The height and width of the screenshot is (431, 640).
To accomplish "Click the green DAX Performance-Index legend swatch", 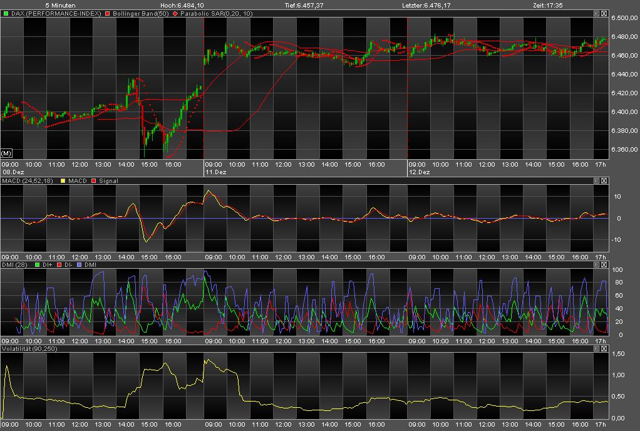I will [x=6, y=13].
